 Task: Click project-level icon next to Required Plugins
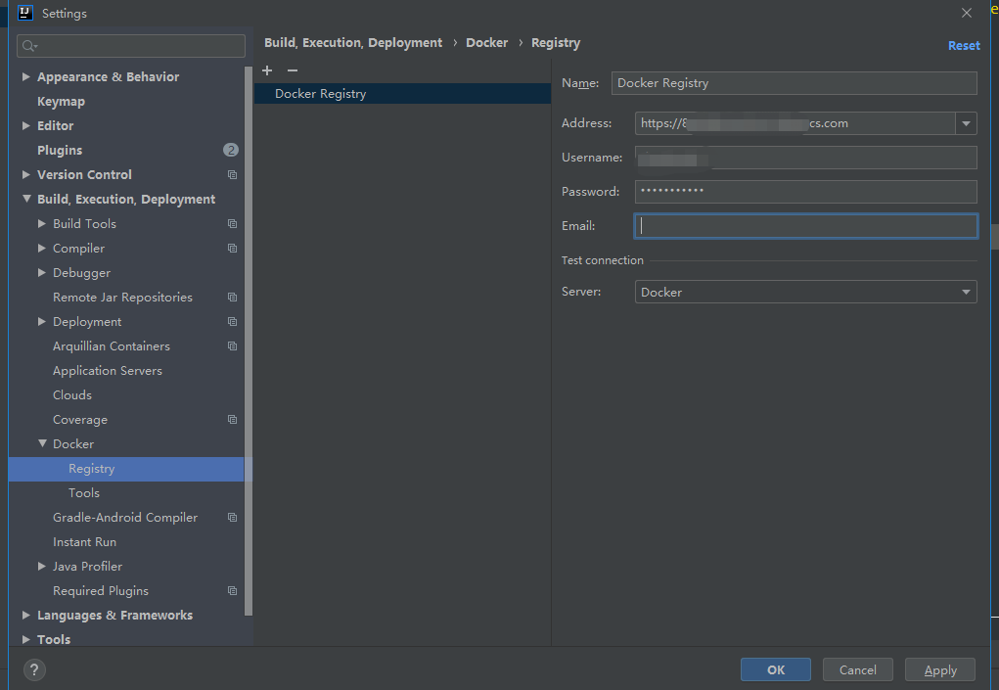[233, 590]
